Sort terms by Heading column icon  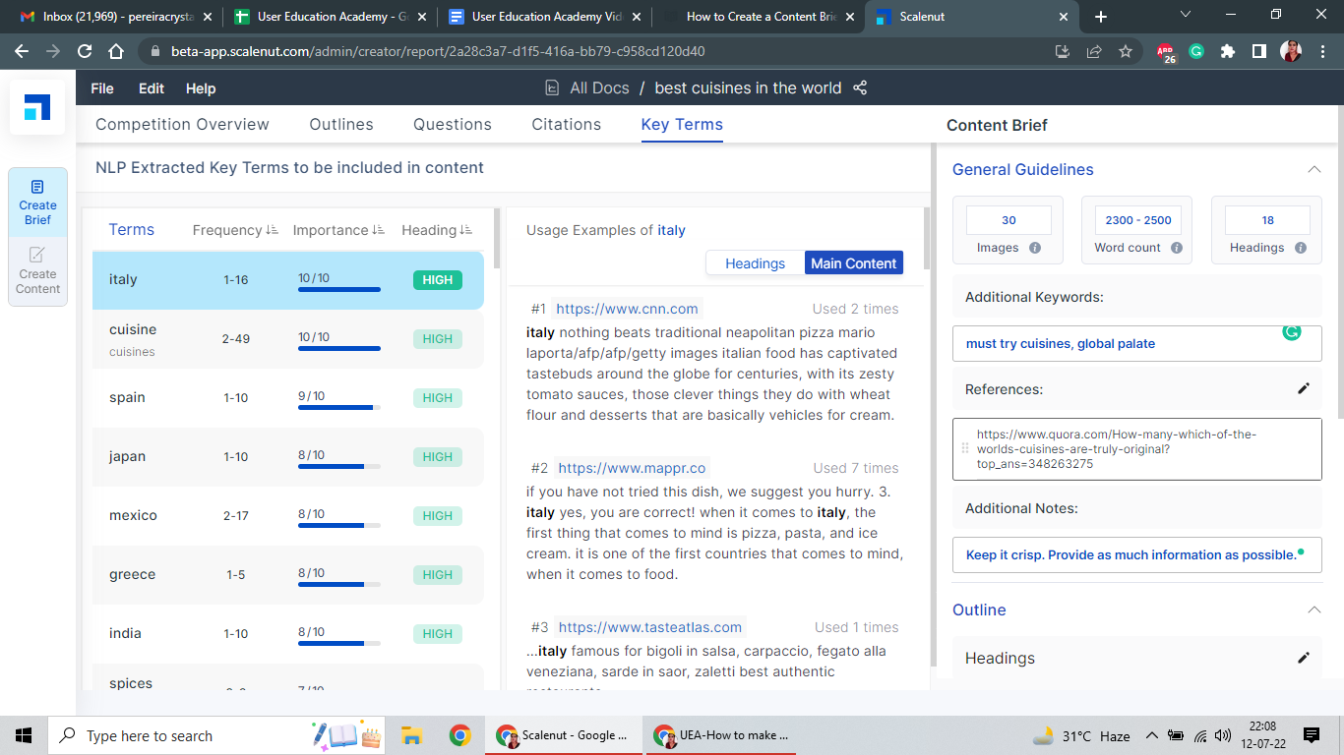(466, 230)
